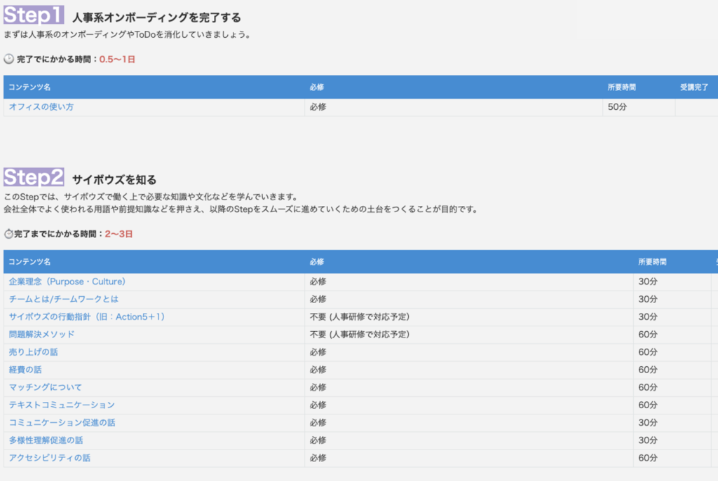Open 企業理念 (Purpose・Culture) link
The height and width of the screenshot is (481, 718).
[67, 281]
